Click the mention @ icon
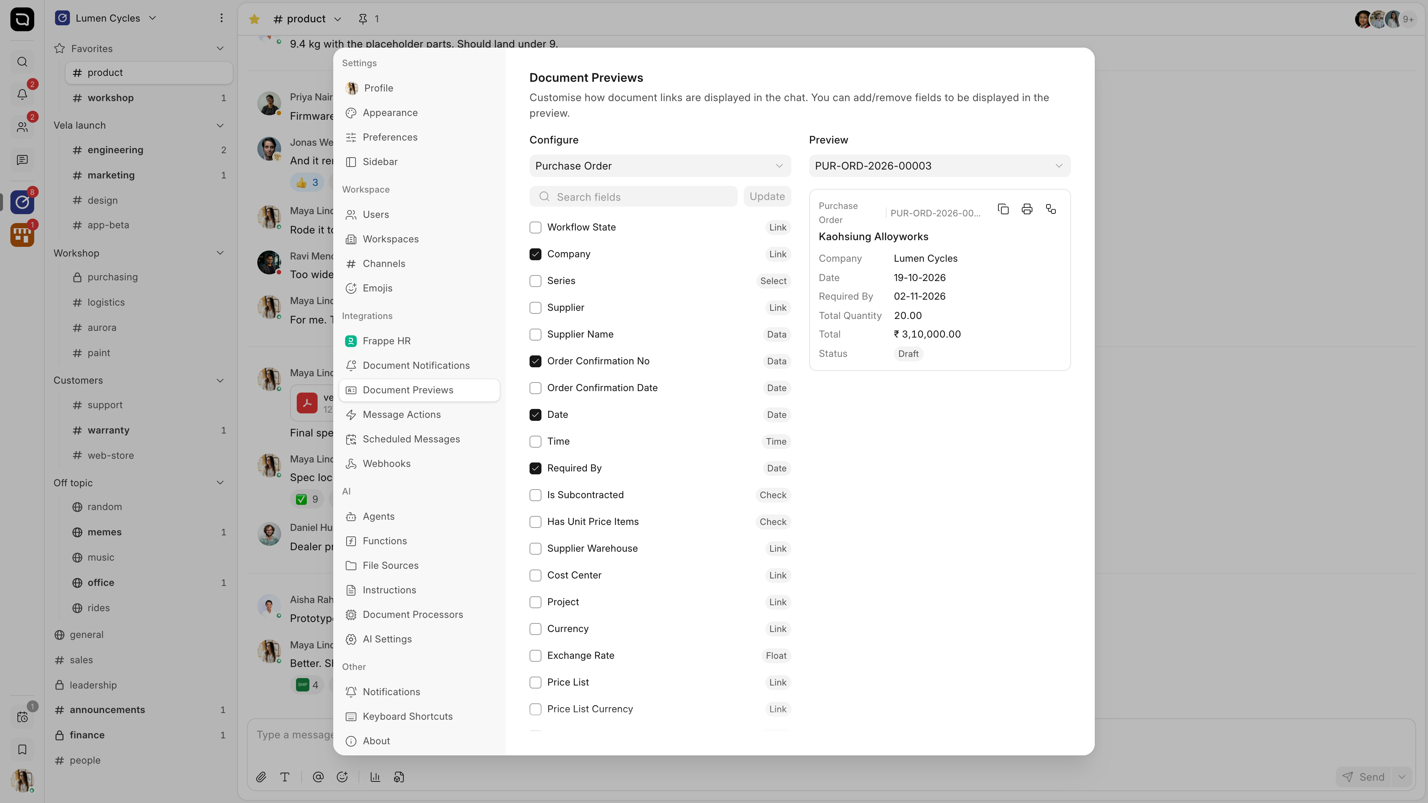This screenshot has width=1428, height=803. point(318,777)
